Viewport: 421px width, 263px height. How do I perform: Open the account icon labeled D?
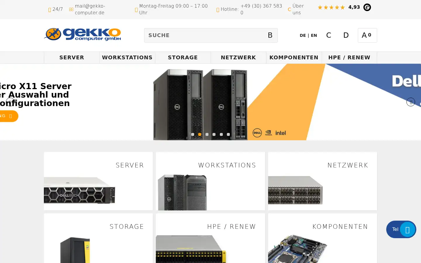[346, 35]
